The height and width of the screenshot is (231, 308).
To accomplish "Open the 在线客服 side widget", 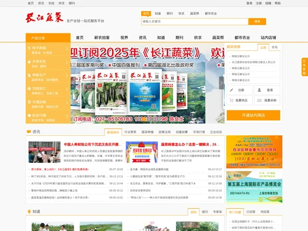I will (304, 67).
